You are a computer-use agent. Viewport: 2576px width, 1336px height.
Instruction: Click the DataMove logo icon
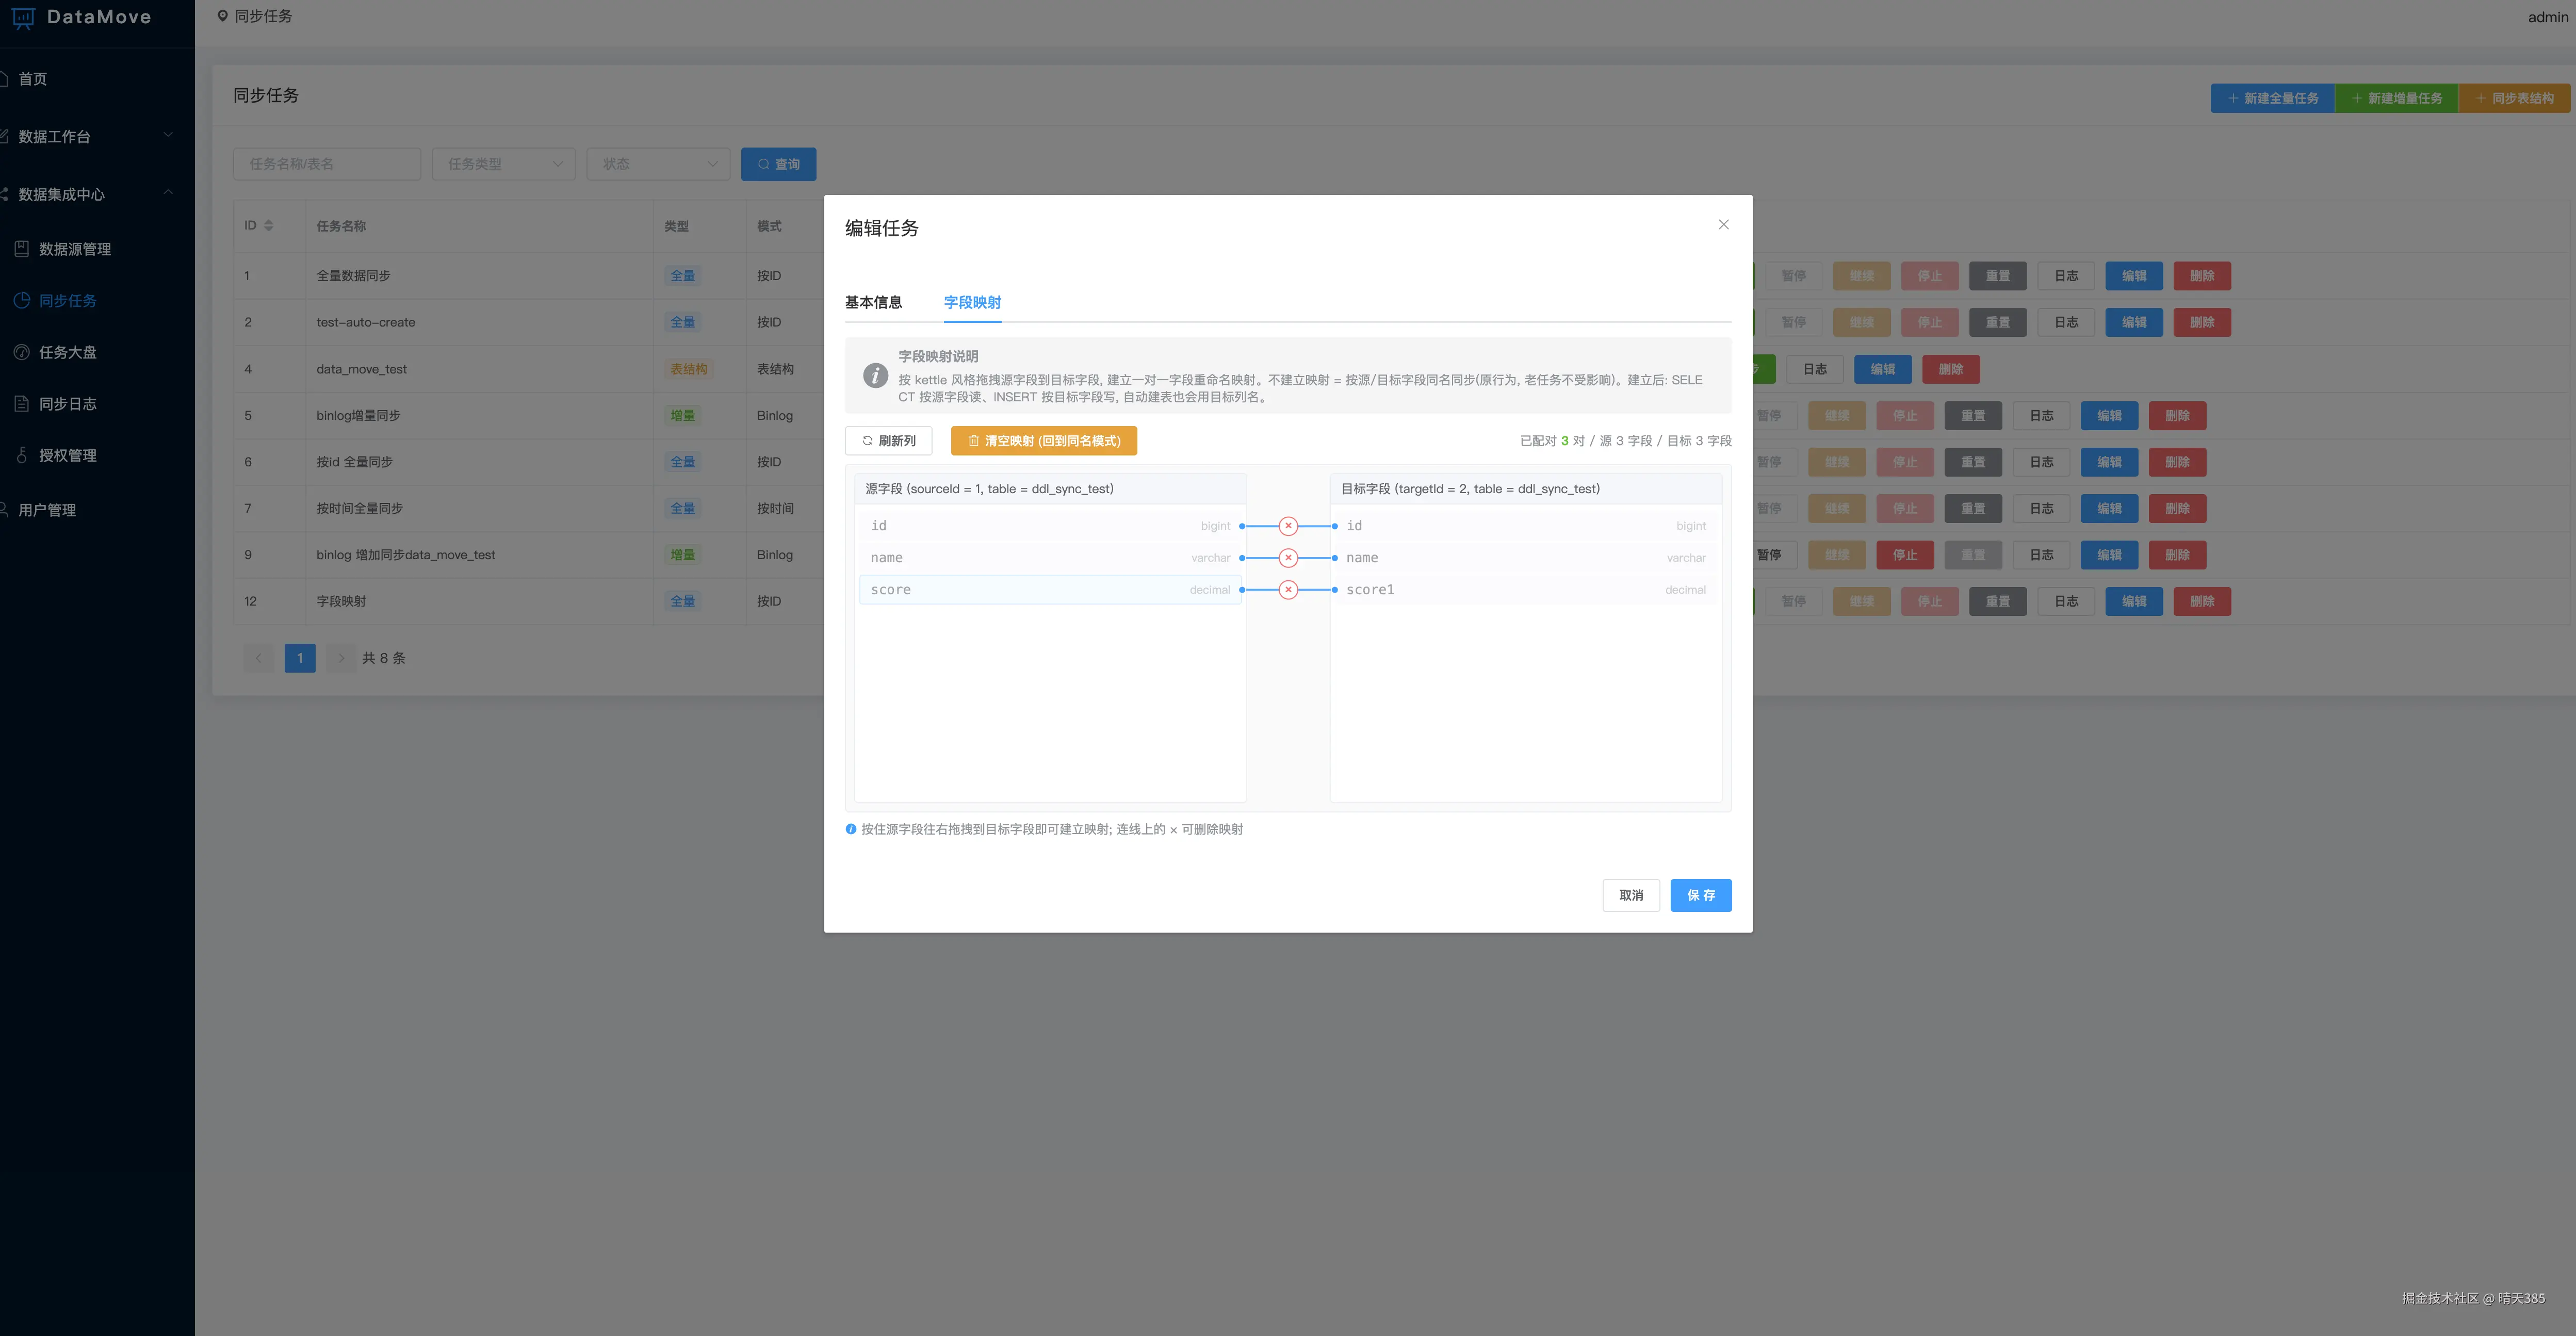[23, 17]
